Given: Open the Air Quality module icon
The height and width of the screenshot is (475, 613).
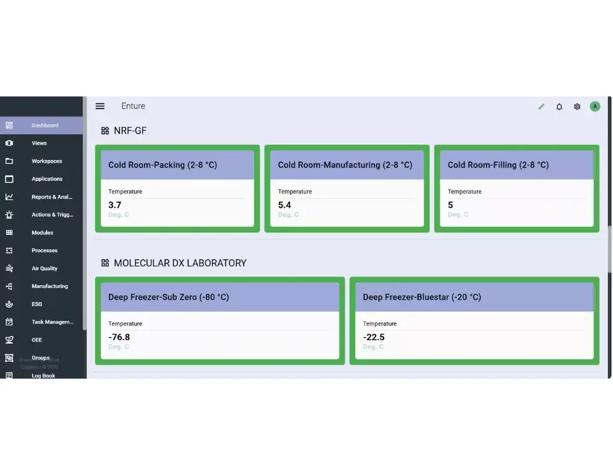Looking at the screenshot, I should click(9, 268).
